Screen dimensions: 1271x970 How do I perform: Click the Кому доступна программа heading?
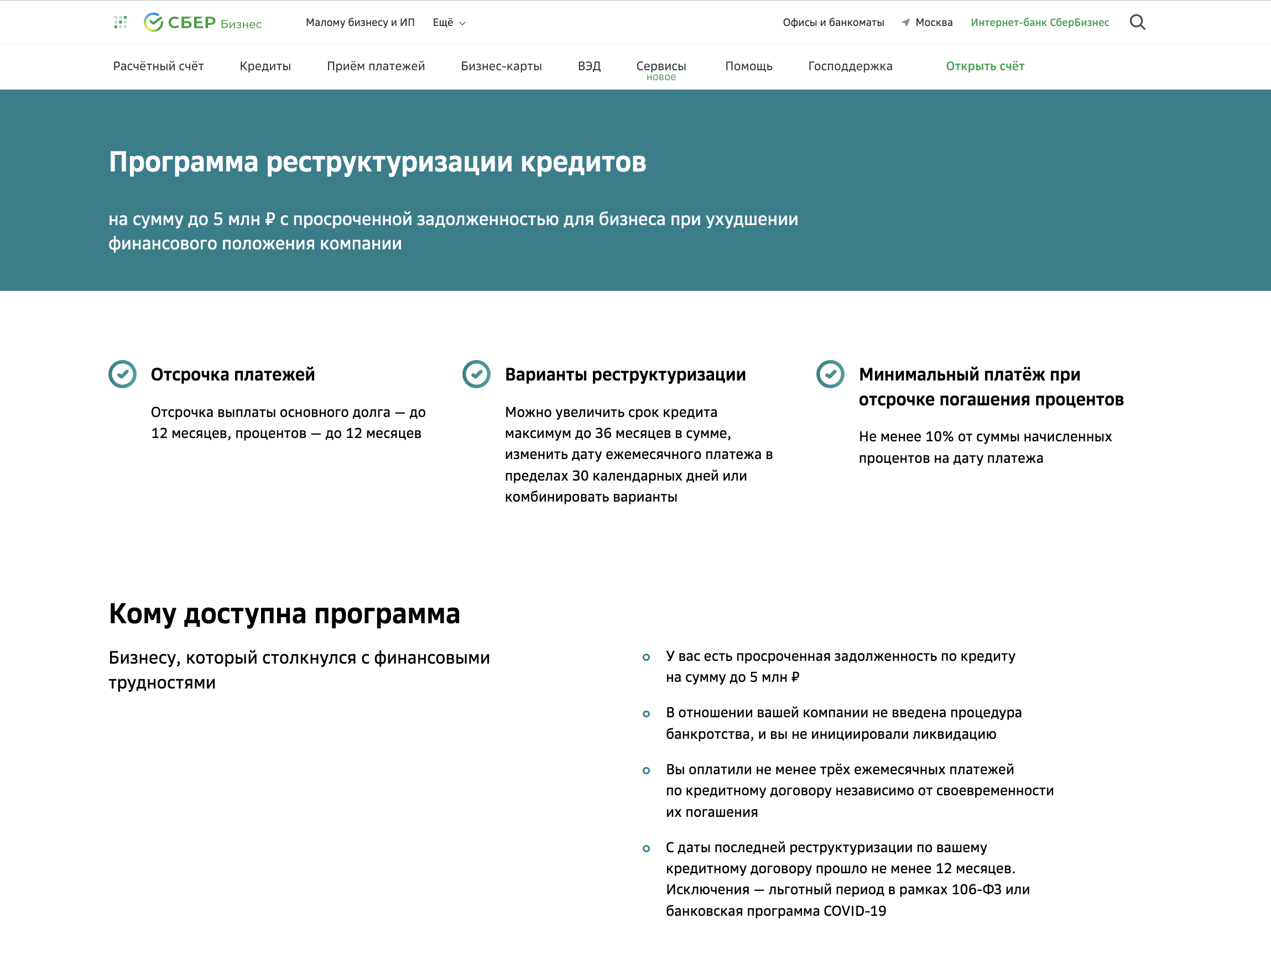[284, 613]
